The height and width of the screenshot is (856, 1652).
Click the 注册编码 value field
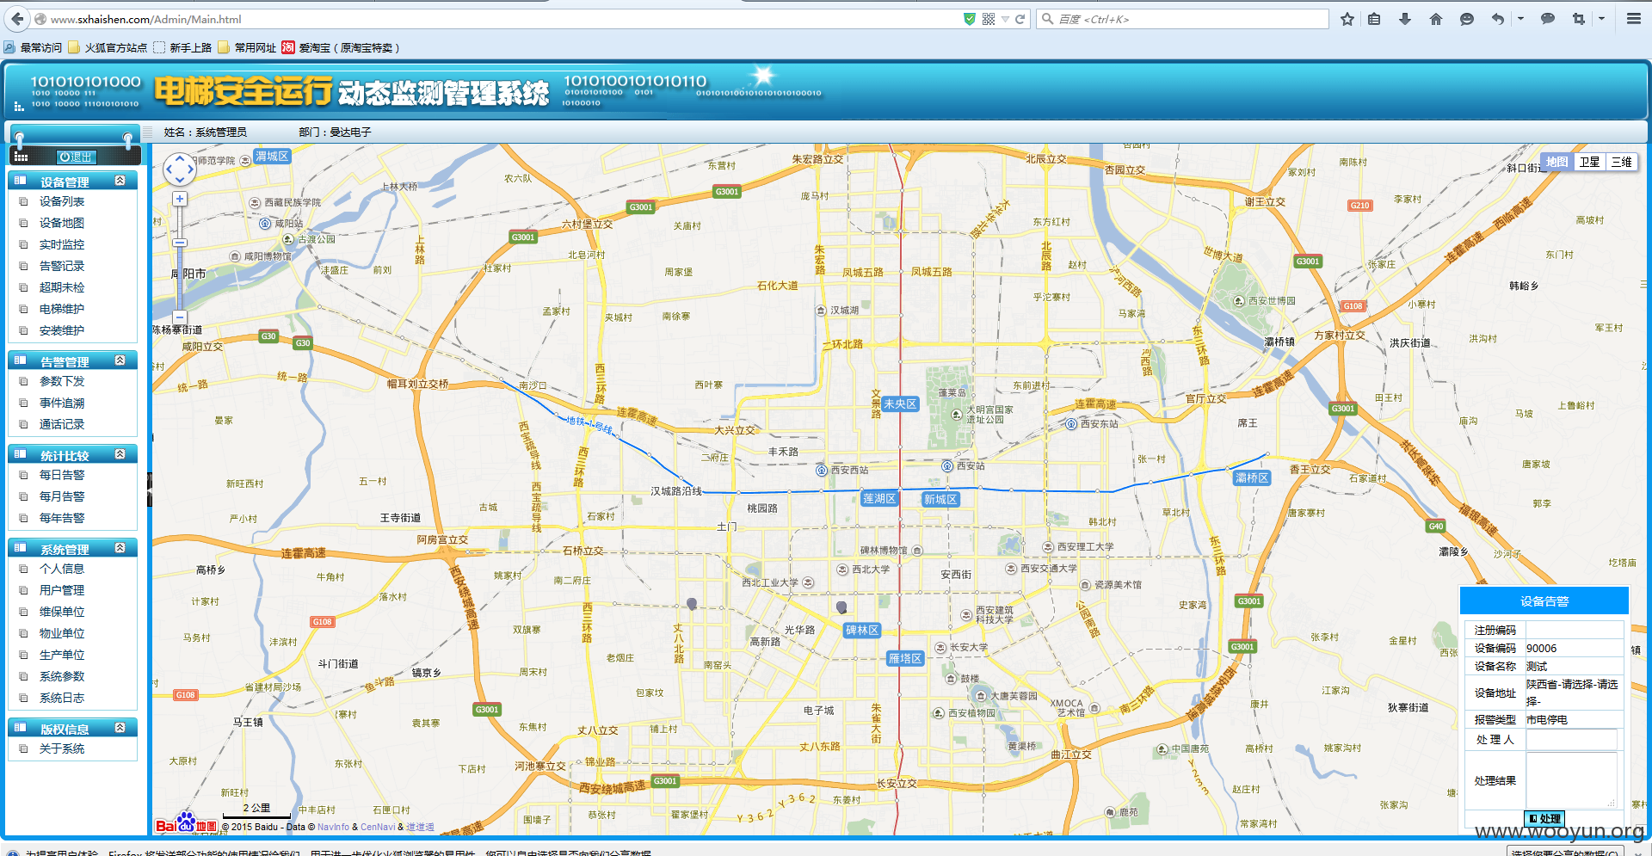pos(1574,630)
